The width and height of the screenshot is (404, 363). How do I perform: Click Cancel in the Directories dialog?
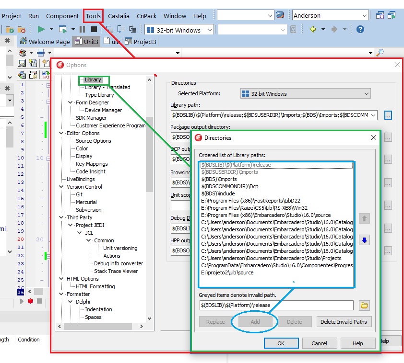pos(319,343)
